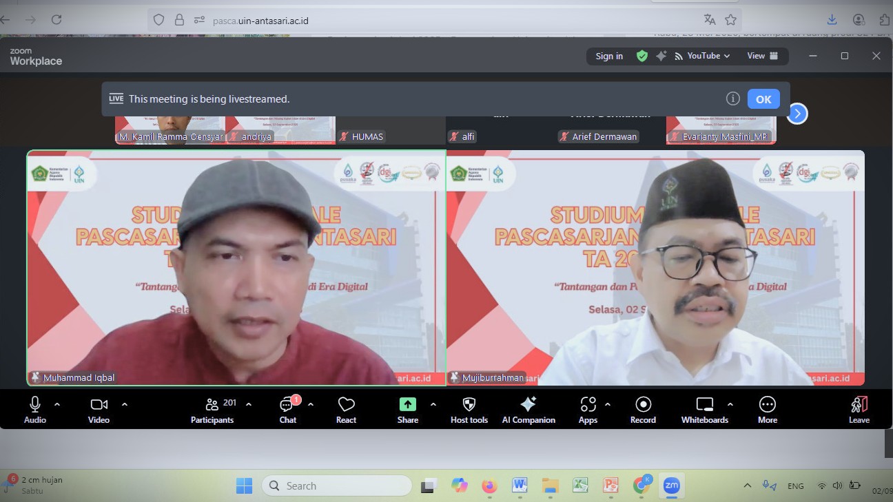Dismiss the livestream notice with OK
Screen dimensions: 893x502
763,98
